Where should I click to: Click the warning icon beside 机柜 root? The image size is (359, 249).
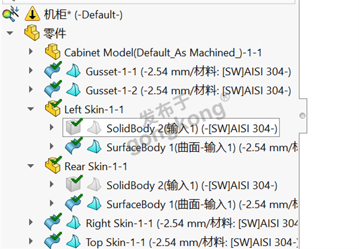coord(31,13)
